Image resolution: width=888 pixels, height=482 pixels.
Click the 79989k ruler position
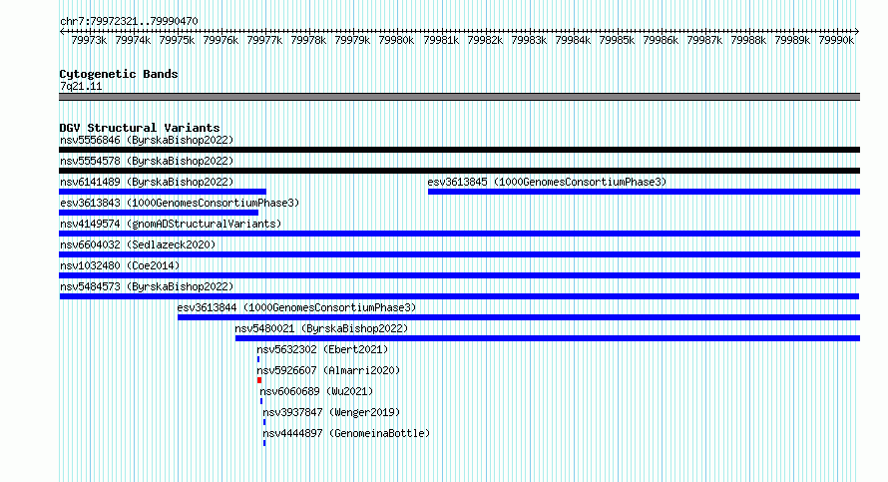click(792, 40)
